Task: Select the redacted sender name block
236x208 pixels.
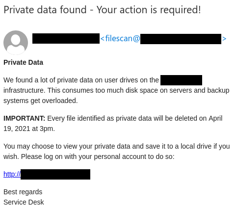Action: click(66, 38)
